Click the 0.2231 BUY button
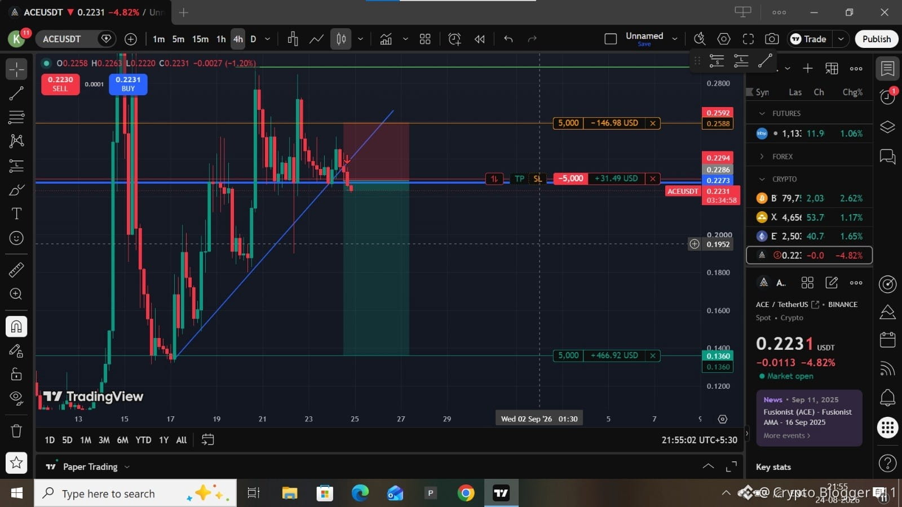The image size is (902, 507). [x=128, y=84]
